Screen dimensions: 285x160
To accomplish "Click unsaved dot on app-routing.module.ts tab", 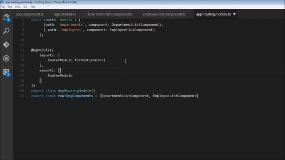I will pyautogui.click(x=235, y=14).
